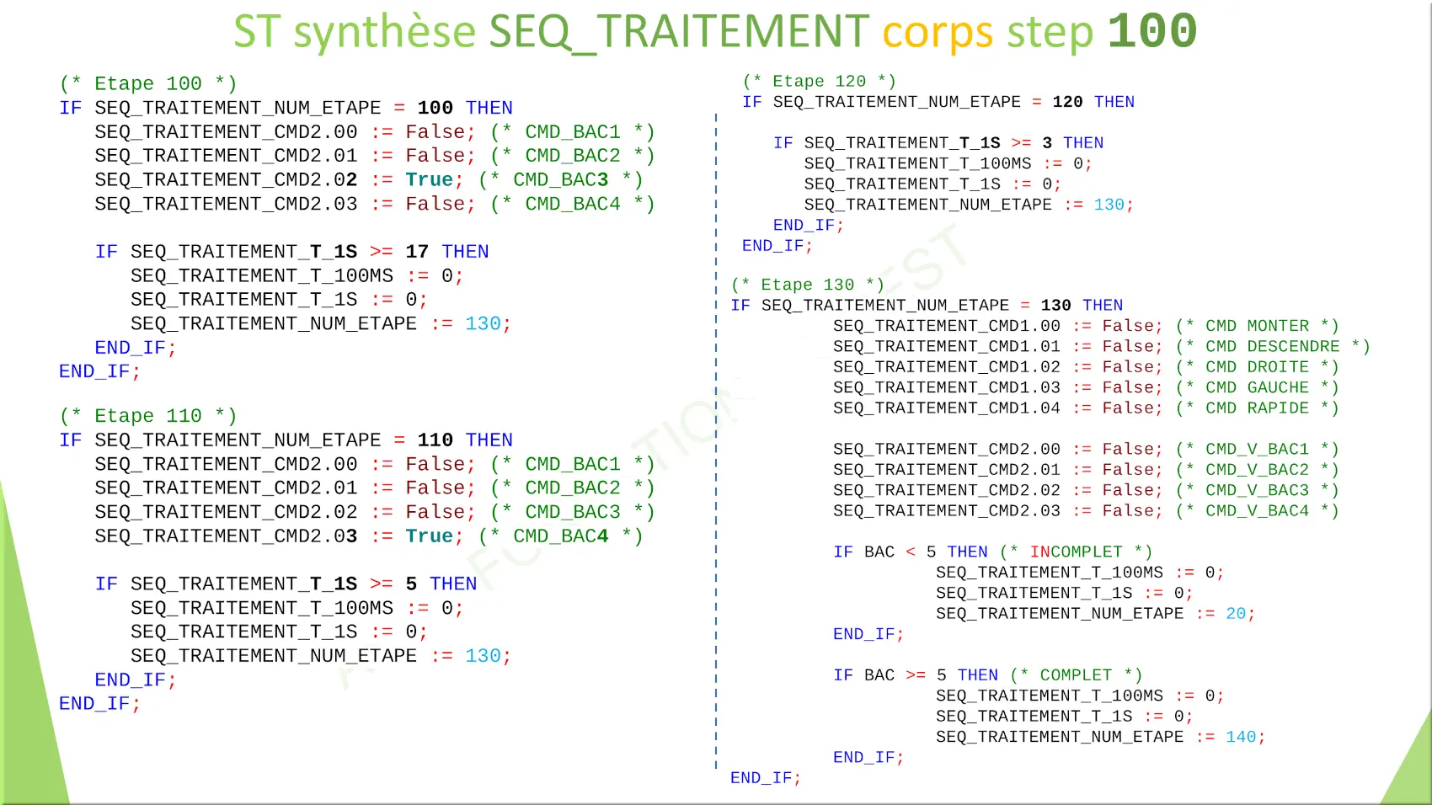The image size is (1432, 805).
Task: Click the 'T_1S >= 17 THEN' condition
Action: (291, 252)
